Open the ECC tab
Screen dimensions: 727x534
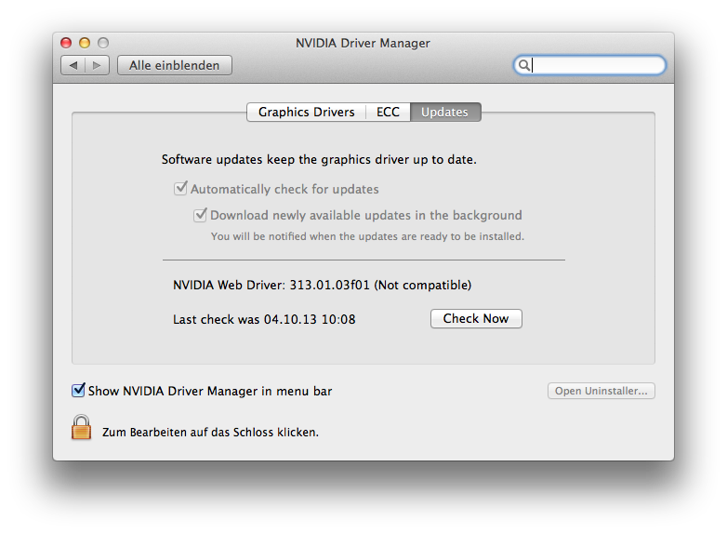tap(388, 113)
